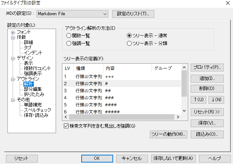
Task: Confirm the dialog with OK
Action: coord(97,158)
